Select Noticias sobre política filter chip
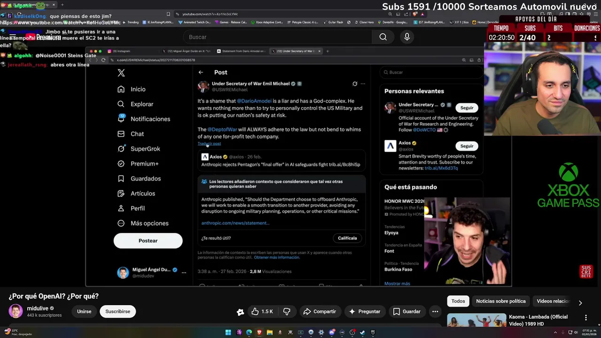This screenshot has height=338, width=601. (x=501, y=301)
